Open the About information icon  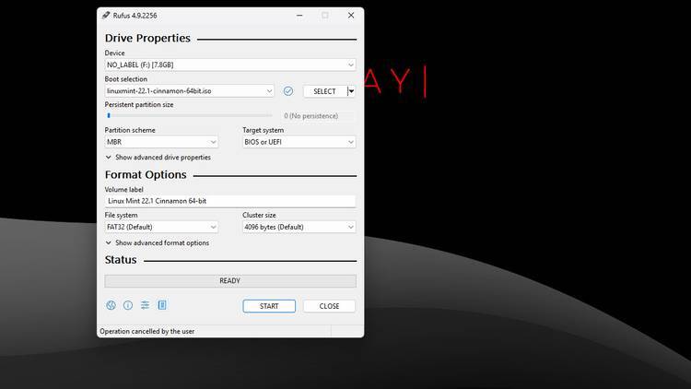128,305
